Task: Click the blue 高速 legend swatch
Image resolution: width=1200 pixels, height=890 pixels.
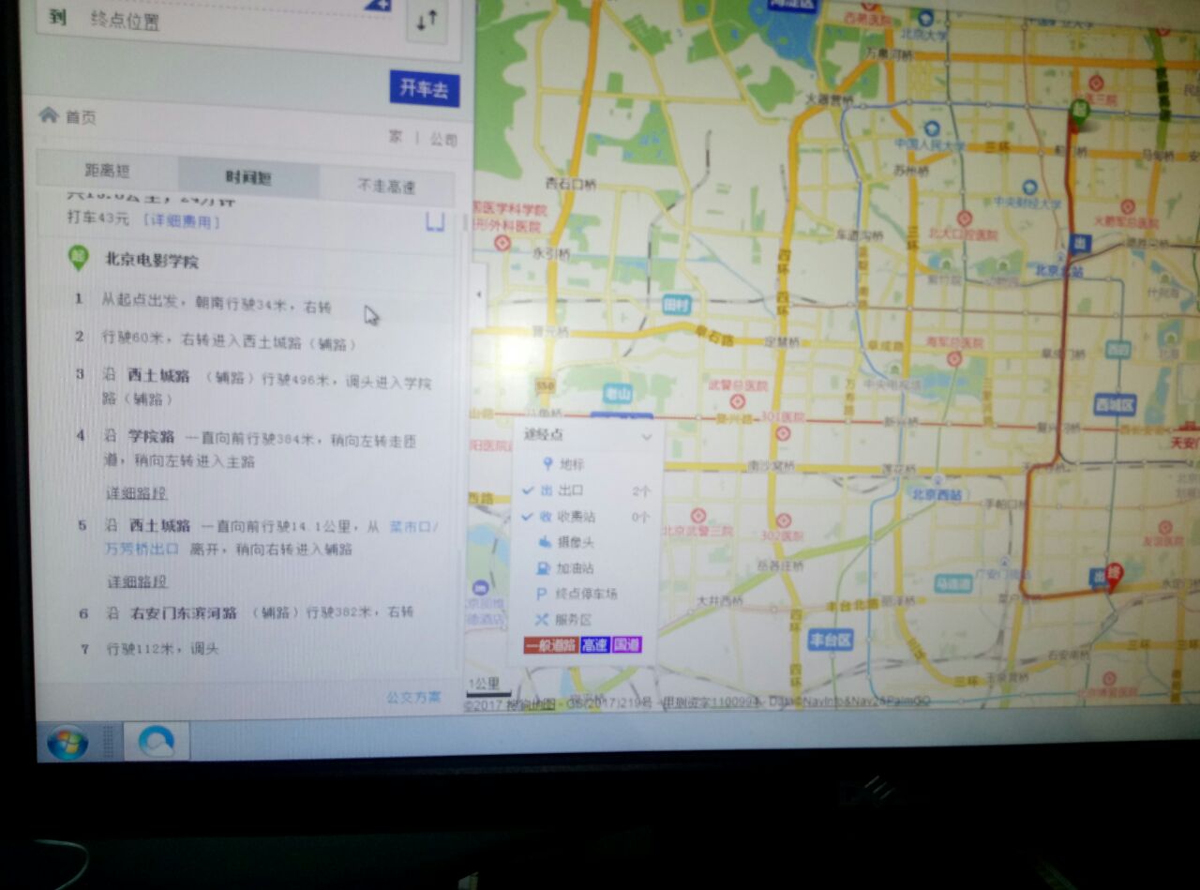Action: (594, 645)
